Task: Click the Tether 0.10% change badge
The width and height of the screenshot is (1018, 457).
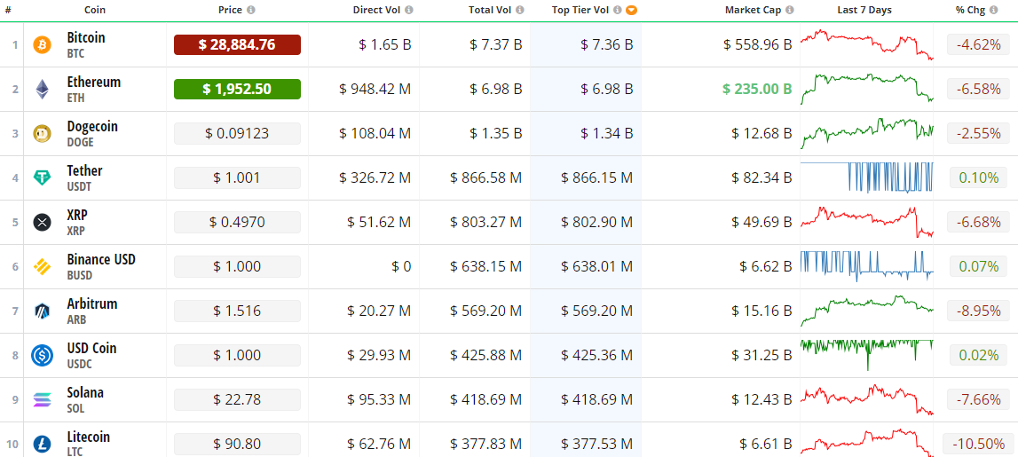Action: 980,177
